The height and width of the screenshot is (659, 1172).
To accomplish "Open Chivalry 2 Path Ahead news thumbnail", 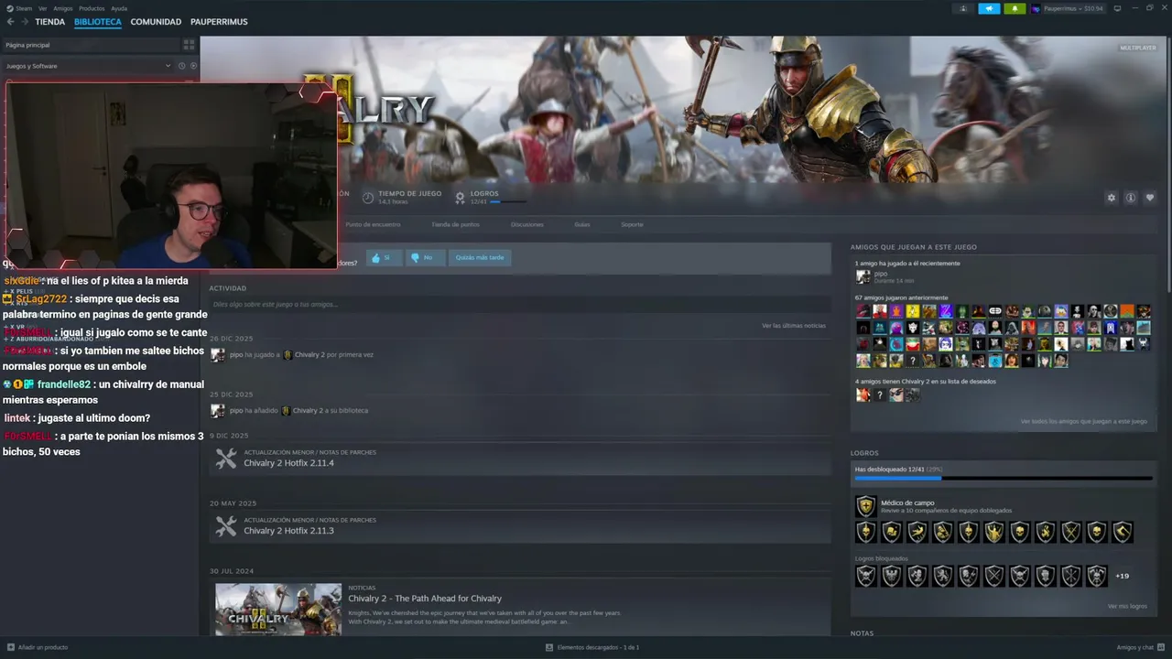I will (x=278, y=610).
